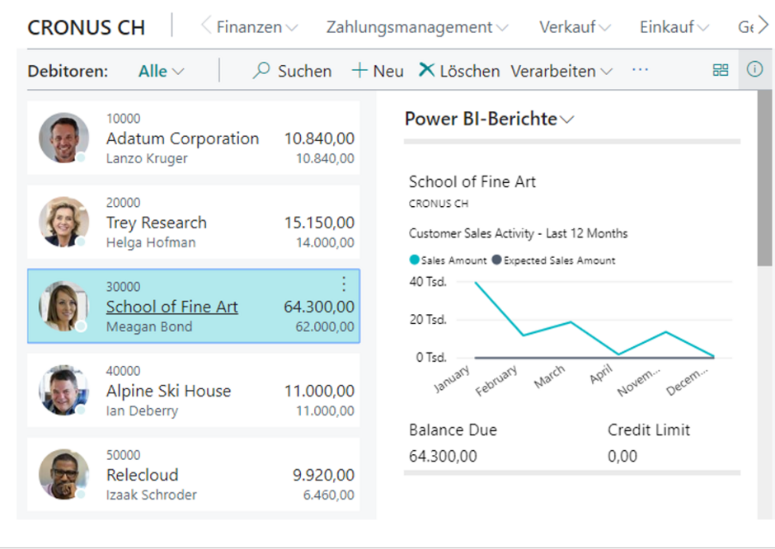The width and height of the screenshot is (775, 549).
Task: Click CRONUS CH company name
Action: [86, 27]
